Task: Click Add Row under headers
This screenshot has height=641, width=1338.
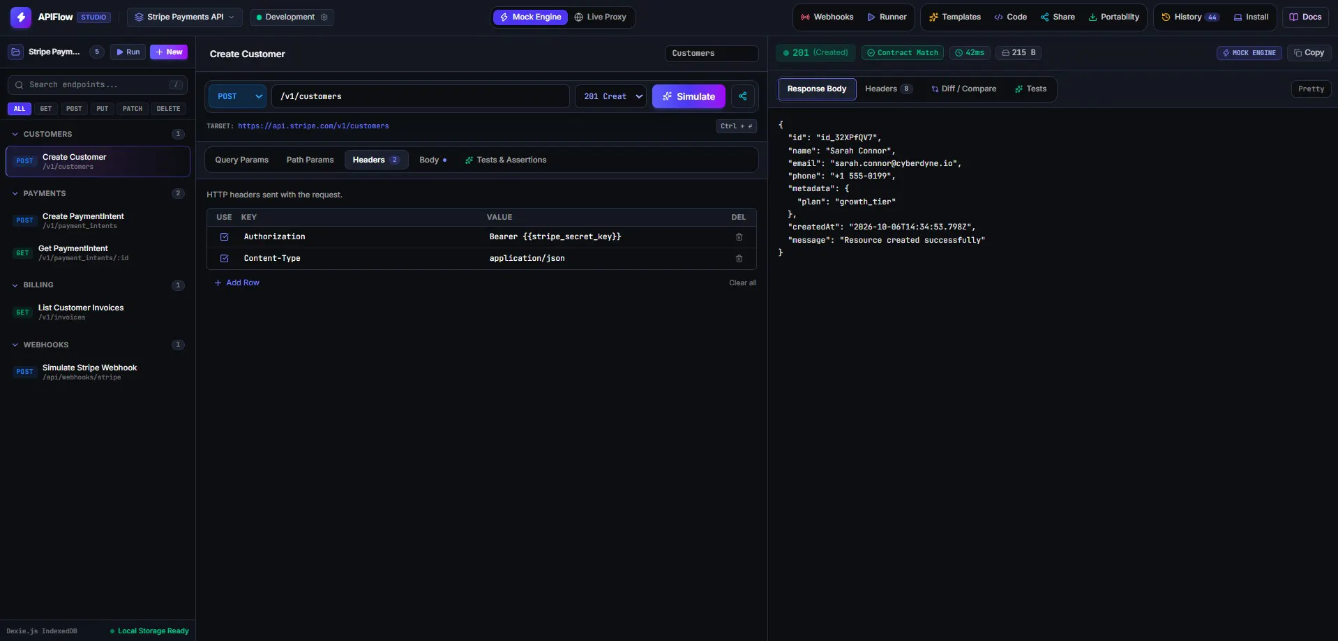Action: (x=237, y=283)
